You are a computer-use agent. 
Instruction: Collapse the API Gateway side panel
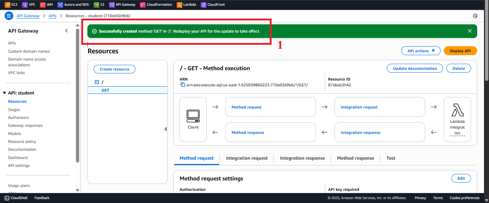(66, 31)
